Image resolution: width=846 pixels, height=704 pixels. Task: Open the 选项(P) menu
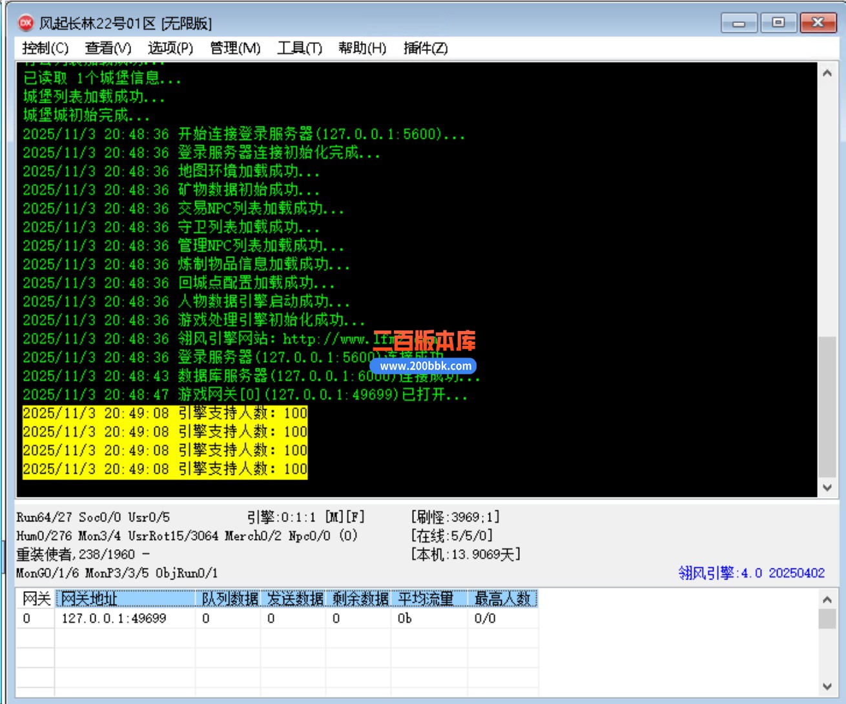[170, 48]
